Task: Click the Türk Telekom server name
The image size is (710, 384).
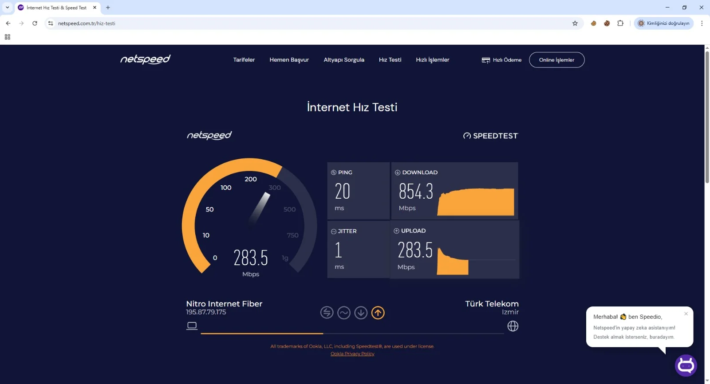Action: pyautogui.click(x=492, y=304)
